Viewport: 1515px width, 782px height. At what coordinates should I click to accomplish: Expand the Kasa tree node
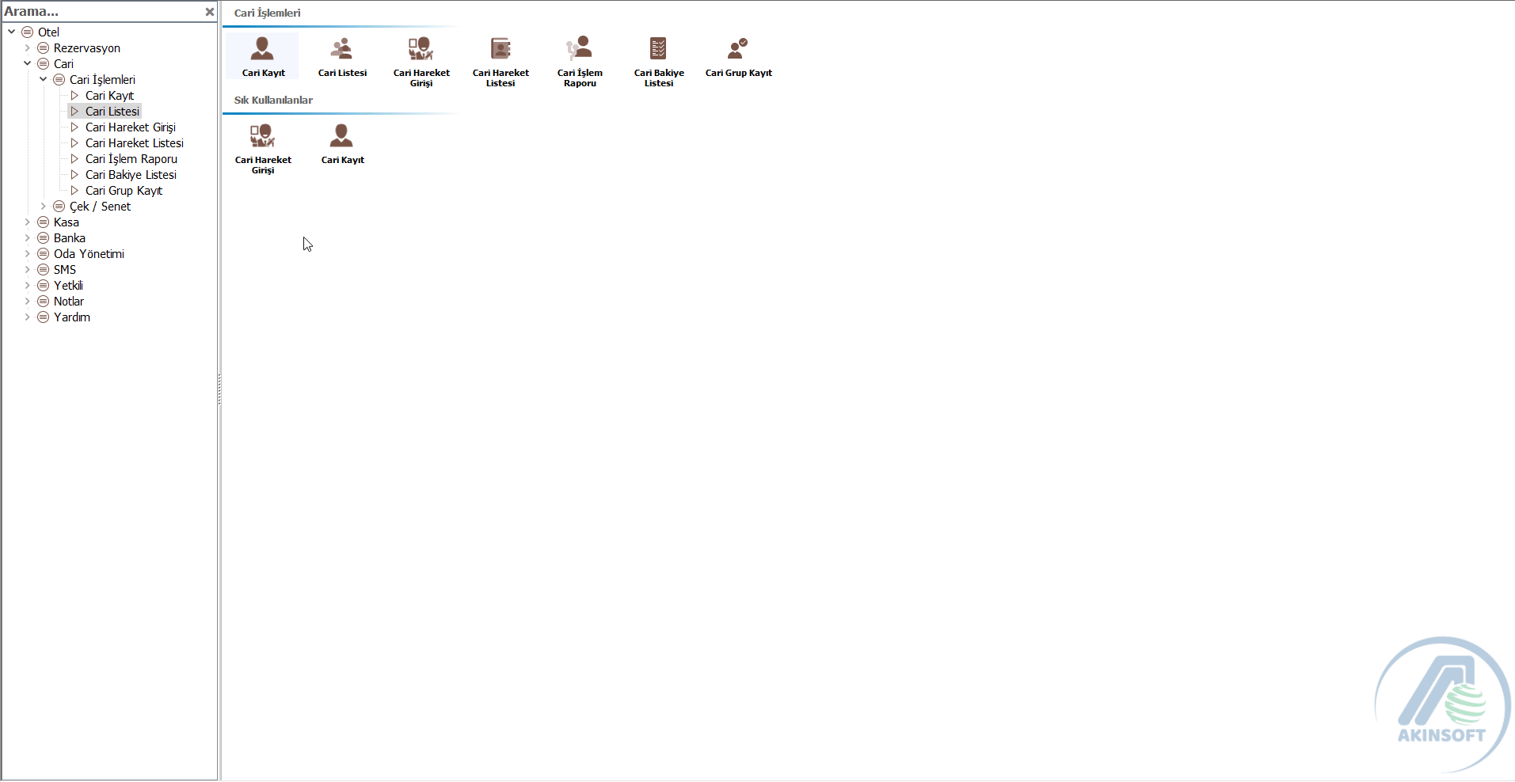tap(27, 222)
